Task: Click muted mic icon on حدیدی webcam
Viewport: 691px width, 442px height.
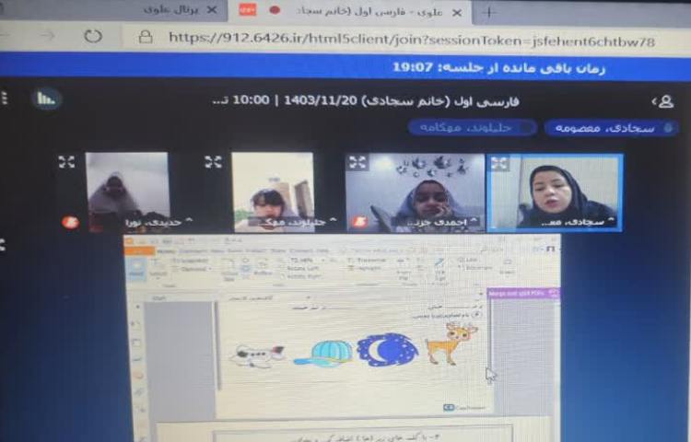Action: tap(71, 222)
